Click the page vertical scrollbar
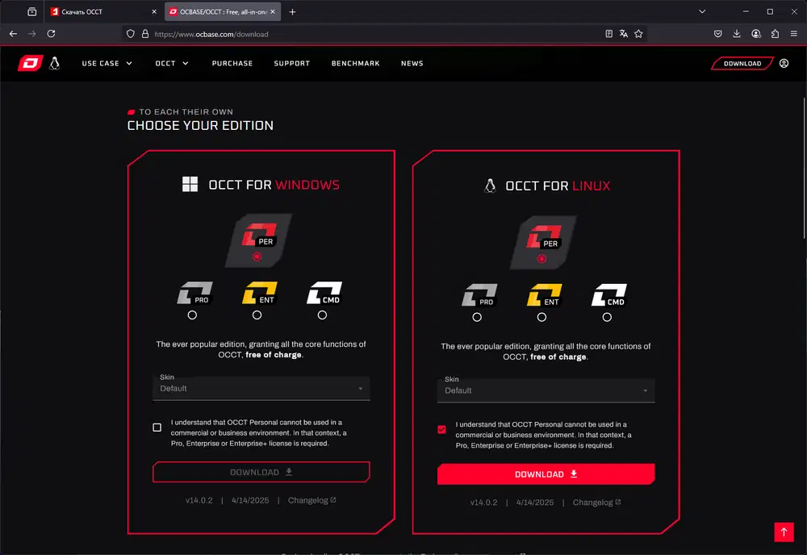This screenshot has height=555, width=807. [x=804, y=168]
